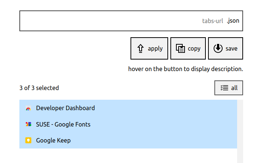Viewport: 258px width, 163px height.
Task: Click the checklist icon on all button
Action: [224, 88]
